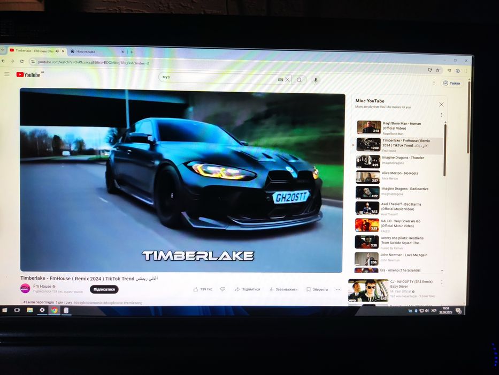Viewport: 499px width, 375px height.
Task: Open Task View on the taskbar
Action: pos(17,310)
